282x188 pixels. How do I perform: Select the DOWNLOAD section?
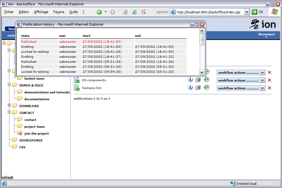coord(29,106)
